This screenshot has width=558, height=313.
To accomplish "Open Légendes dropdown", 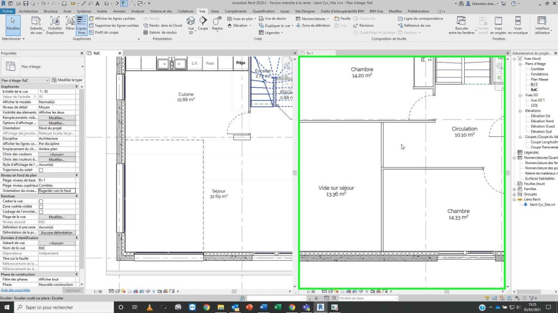I will point(270,33).
